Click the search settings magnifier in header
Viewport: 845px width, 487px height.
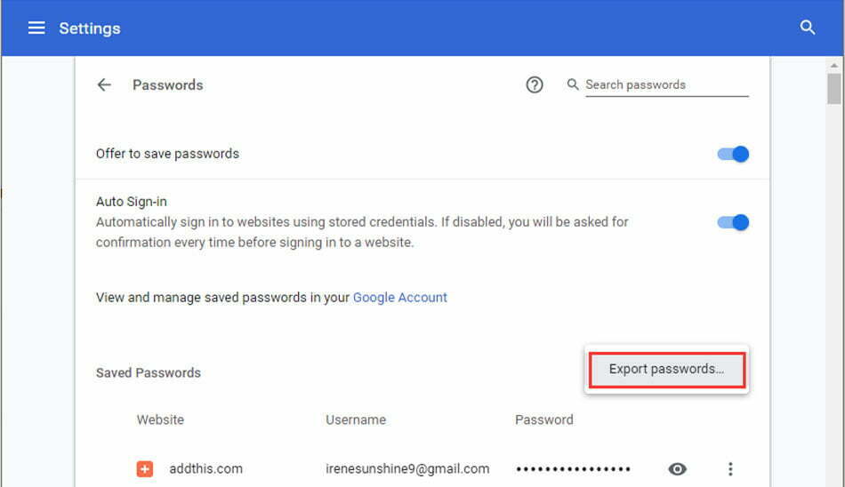click(x=807, y=28)
